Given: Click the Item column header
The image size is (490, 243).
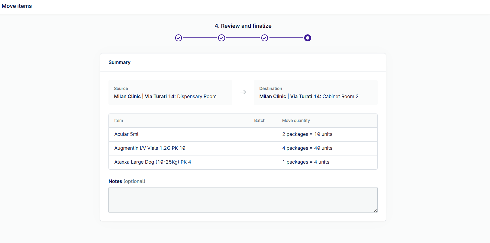Looking at the screenshot, I should [118, 120].
